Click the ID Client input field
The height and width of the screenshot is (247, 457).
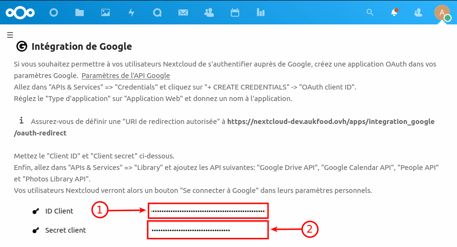pos(208,211)
